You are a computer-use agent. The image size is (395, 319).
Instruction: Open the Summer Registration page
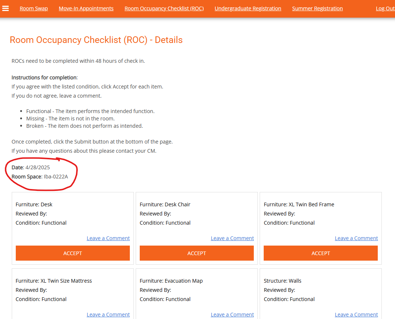317,8
